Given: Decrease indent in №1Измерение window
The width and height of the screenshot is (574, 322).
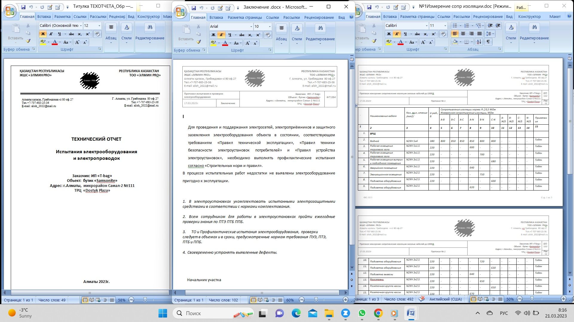Looking at the screenshot, I should point(490,26).
